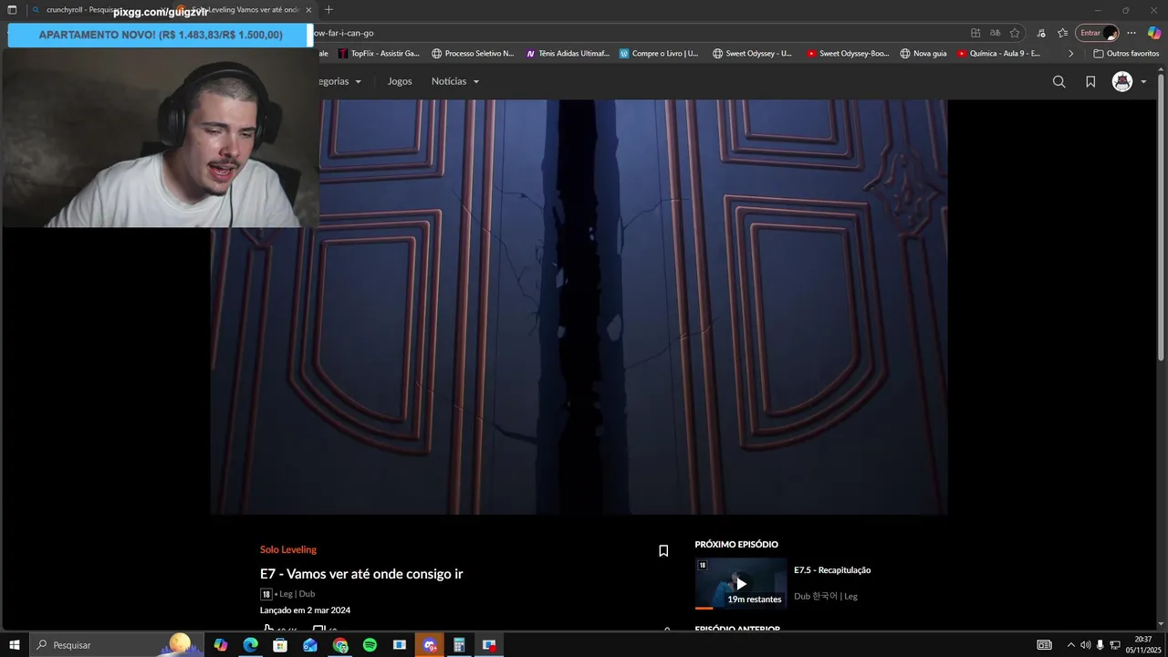Click the translate page icon
Screen dimensions: 1168x657
tap(995, 33)
